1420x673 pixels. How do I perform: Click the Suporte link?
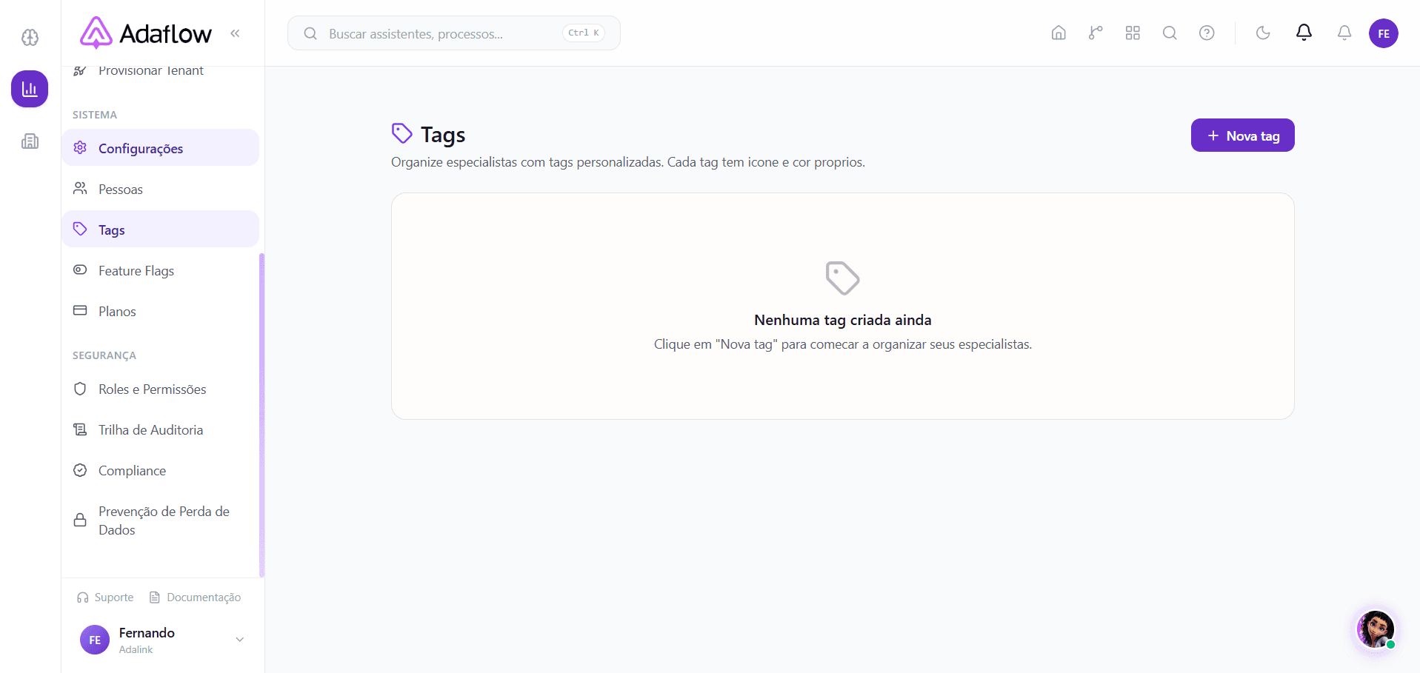click(x=105, y=597)
